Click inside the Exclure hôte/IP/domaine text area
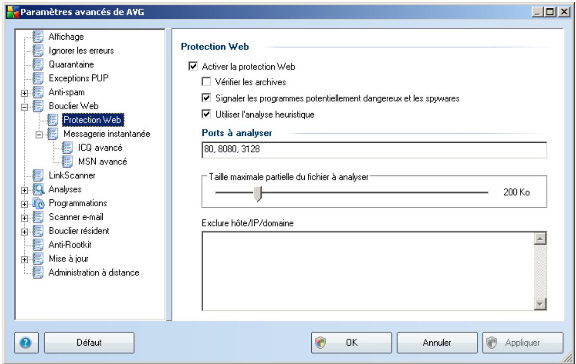The height and width of the screenshot is (364, 576). pos(368,271)
